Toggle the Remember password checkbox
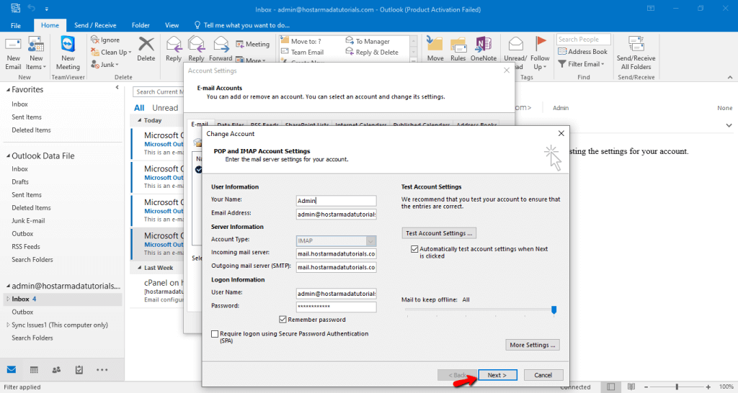This screenshot has width=738, height=393. pos(283,320)
